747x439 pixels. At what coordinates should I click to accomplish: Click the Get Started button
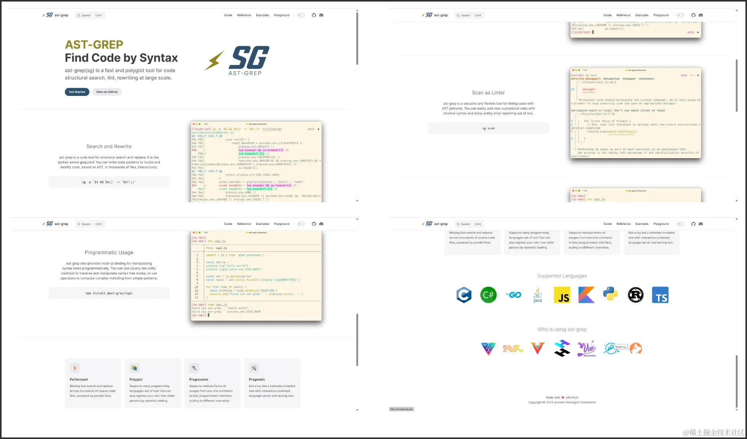pos(77,92)
